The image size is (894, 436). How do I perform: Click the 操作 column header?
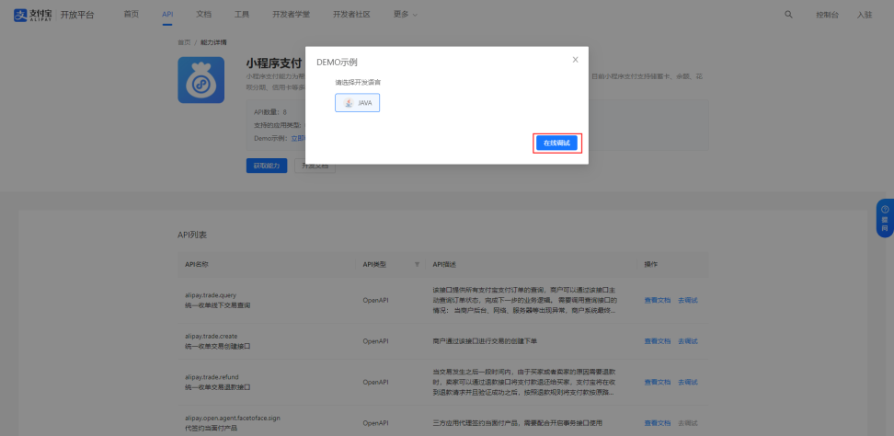click(x=650, y=264)
